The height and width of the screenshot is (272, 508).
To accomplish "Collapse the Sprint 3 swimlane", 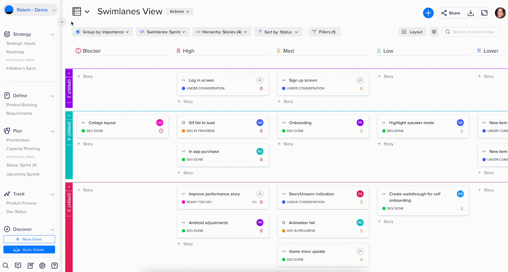I will coord(69,187).
